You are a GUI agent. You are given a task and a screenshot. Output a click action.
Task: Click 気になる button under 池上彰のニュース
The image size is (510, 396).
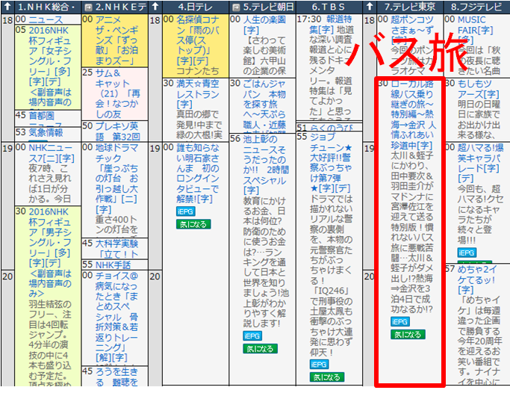(260, 349)
